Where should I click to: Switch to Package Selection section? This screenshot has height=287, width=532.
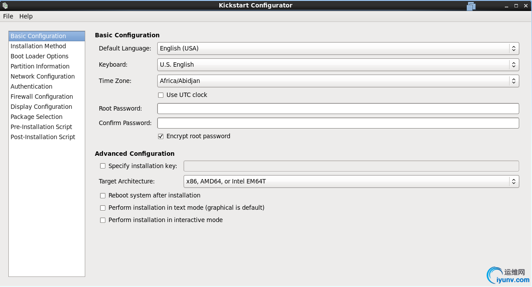tap(36, 117)
